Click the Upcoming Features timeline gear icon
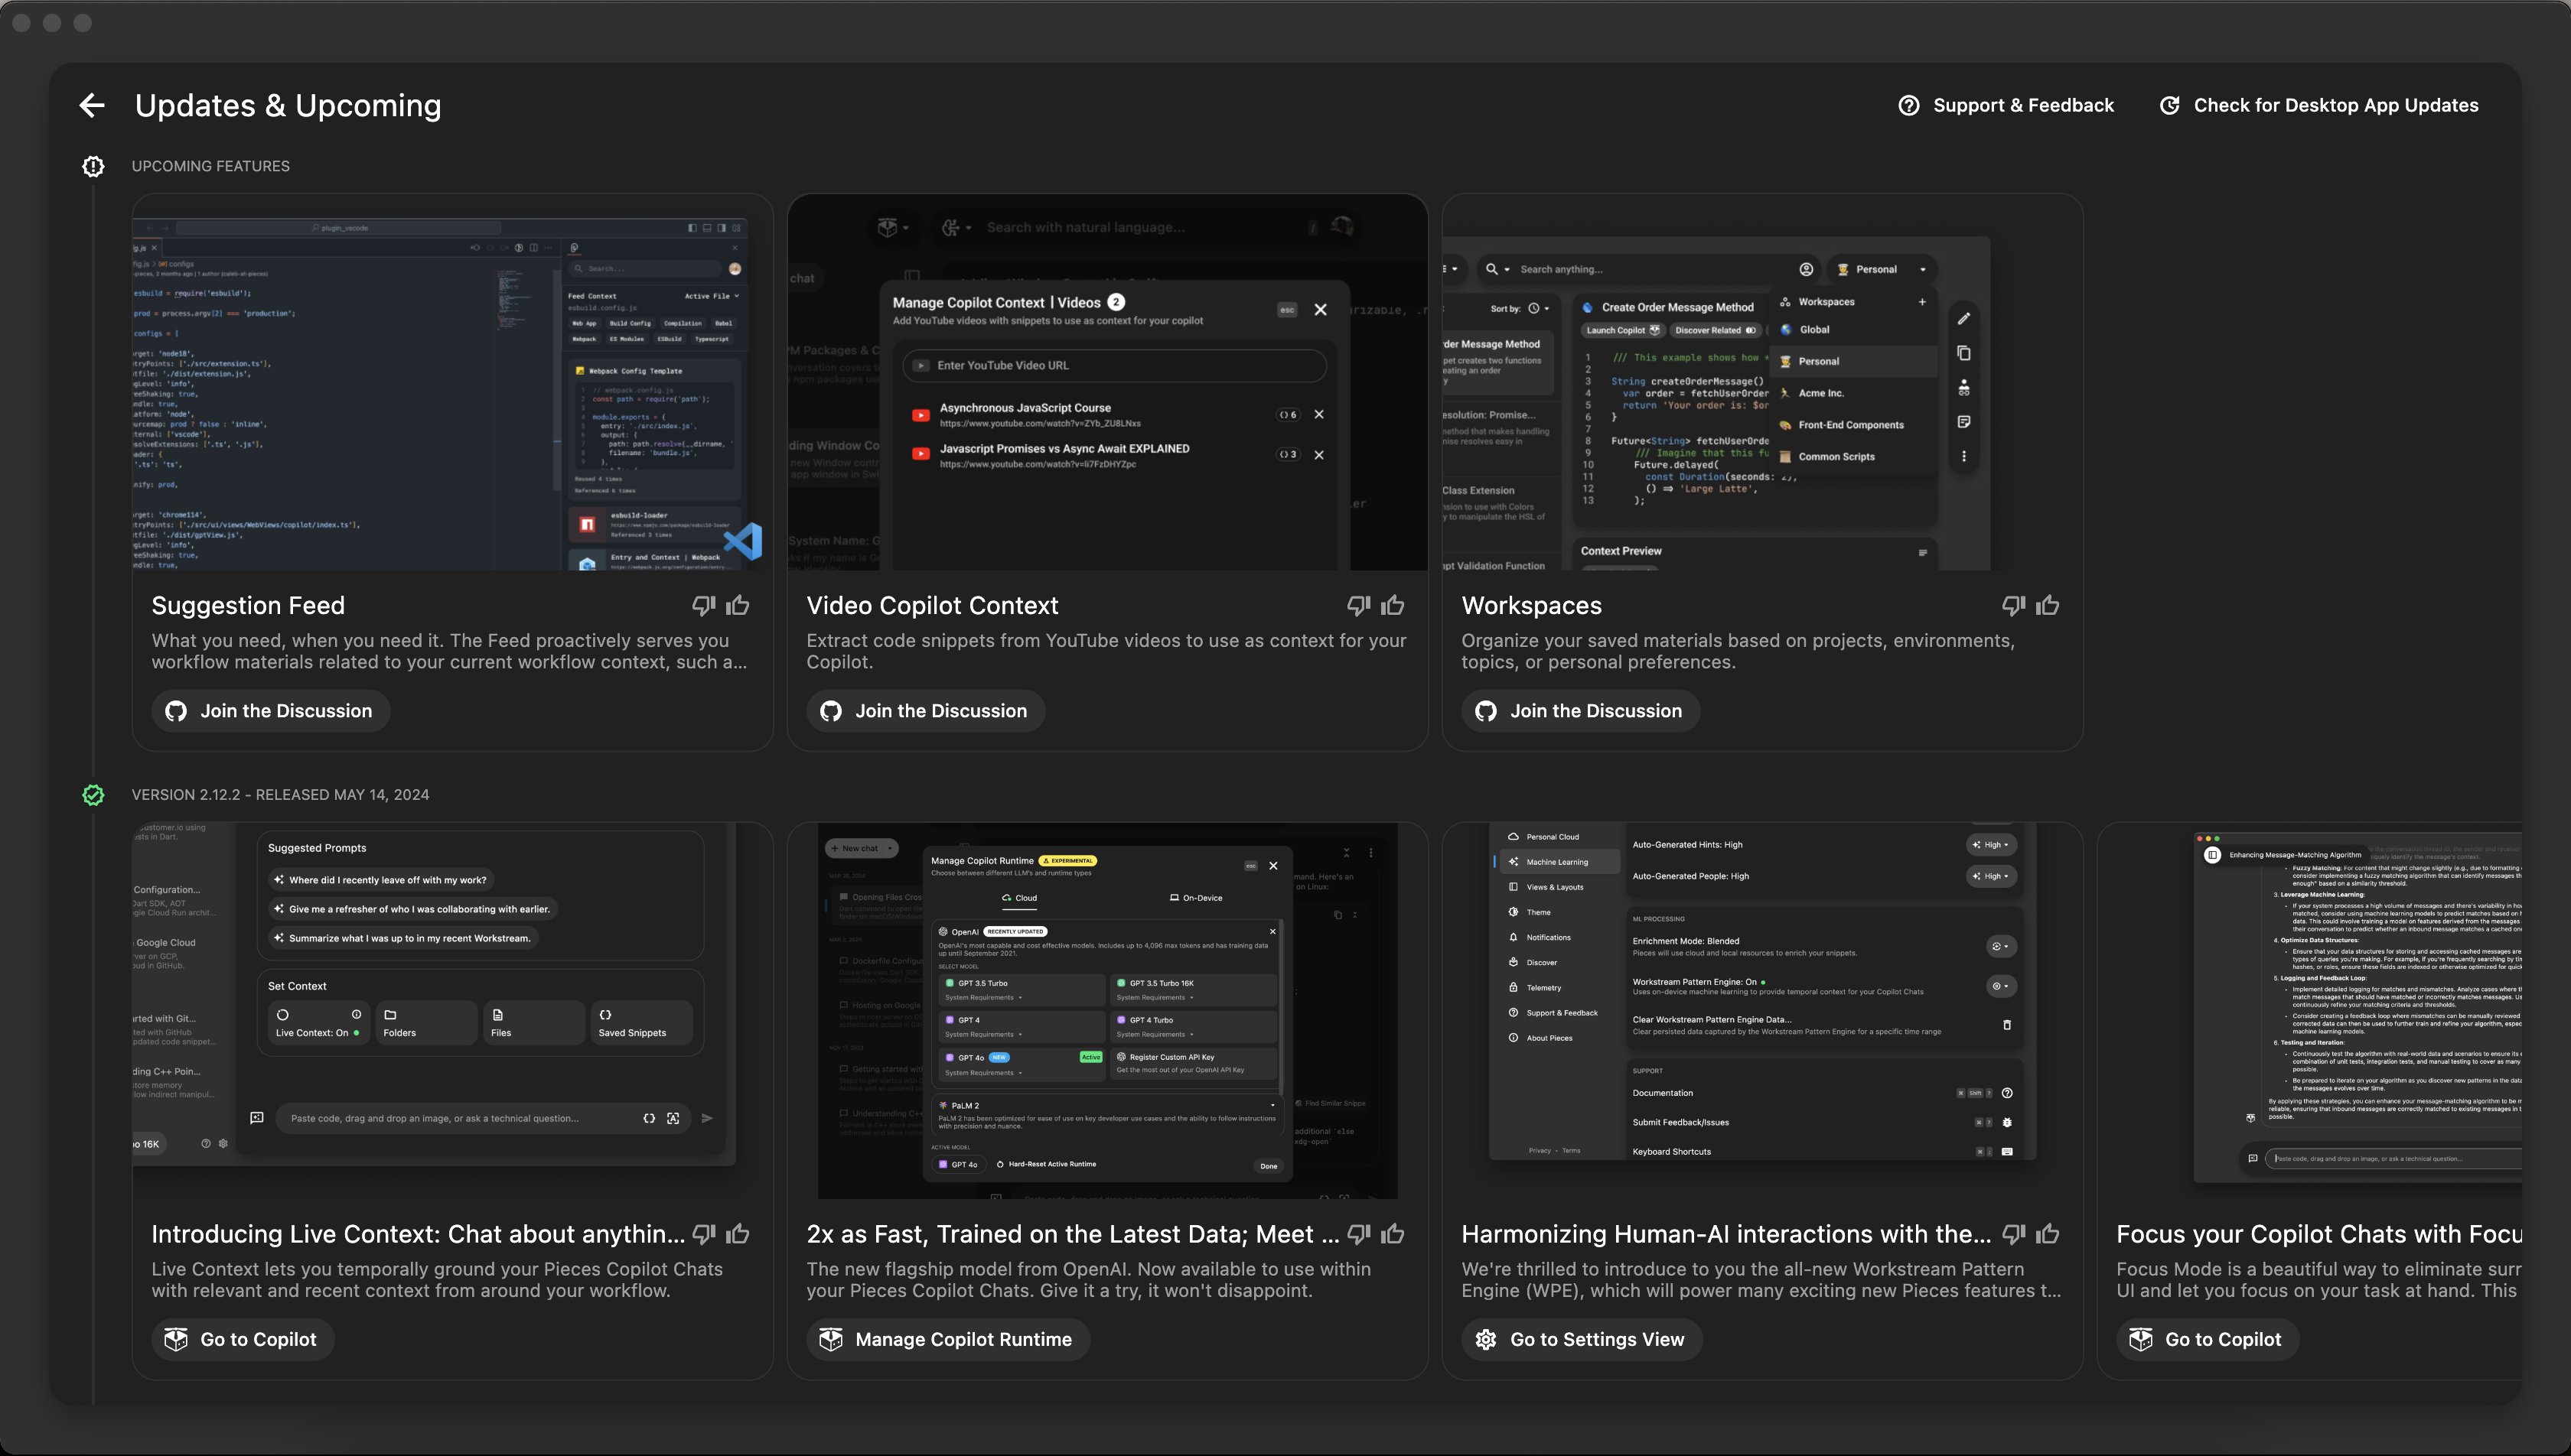The image size is (2571, 1456). pos(93,166)
